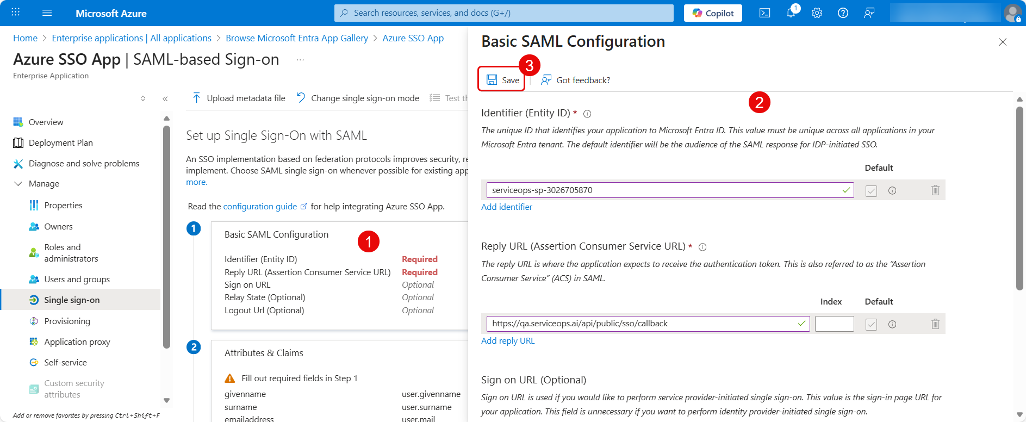Click the info icon beside Identifier (Entity ID)
Image resolution: width=1026 pixels, height=422 pixels.
tap(587, 114)
